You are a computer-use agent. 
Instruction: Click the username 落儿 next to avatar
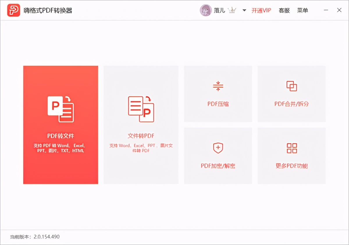coord(219,10)
